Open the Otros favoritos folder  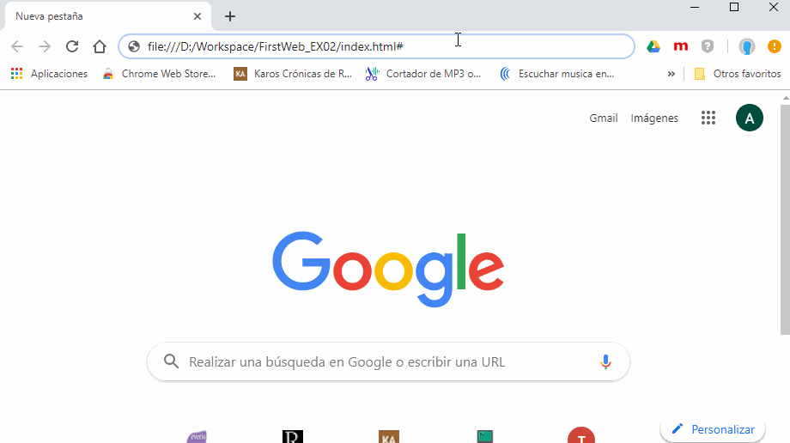coord(738,74)
